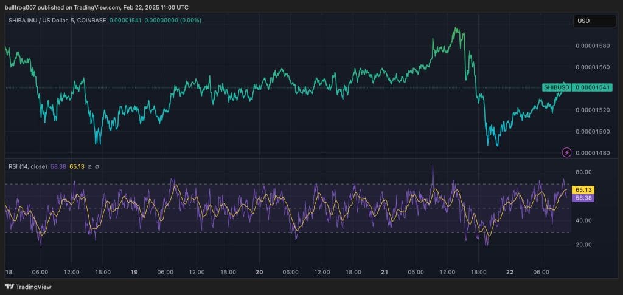Click the 80.00 RSI axis label
623x295 pixels.
(583, 172)
